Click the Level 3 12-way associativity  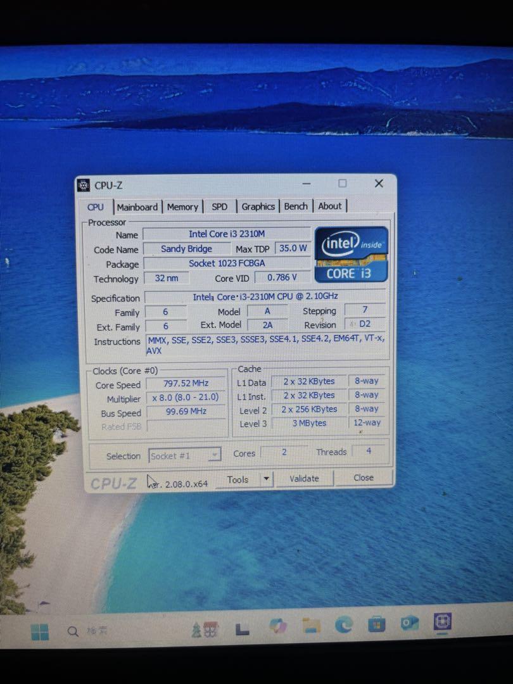click(367, 422)
